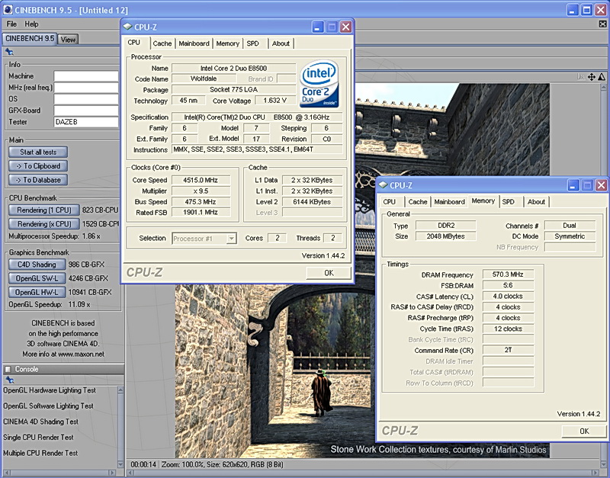This screenshot has height=478, width=610.
Task: Click the pin icon under the CINEBENCH 9.5 tab
Action: point(9,52)
